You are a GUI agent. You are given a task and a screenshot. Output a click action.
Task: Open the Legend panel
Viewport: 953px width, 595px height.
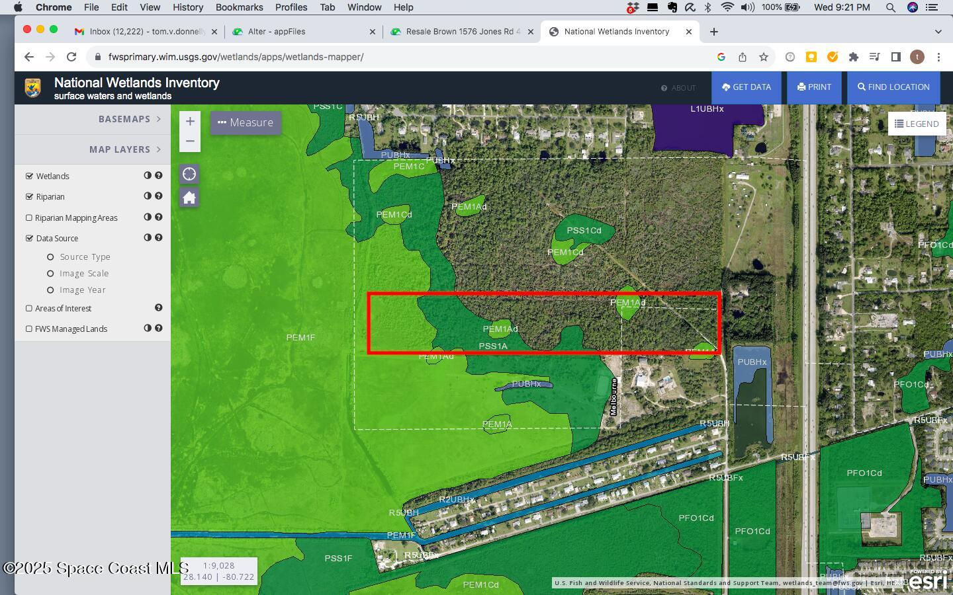917,124
